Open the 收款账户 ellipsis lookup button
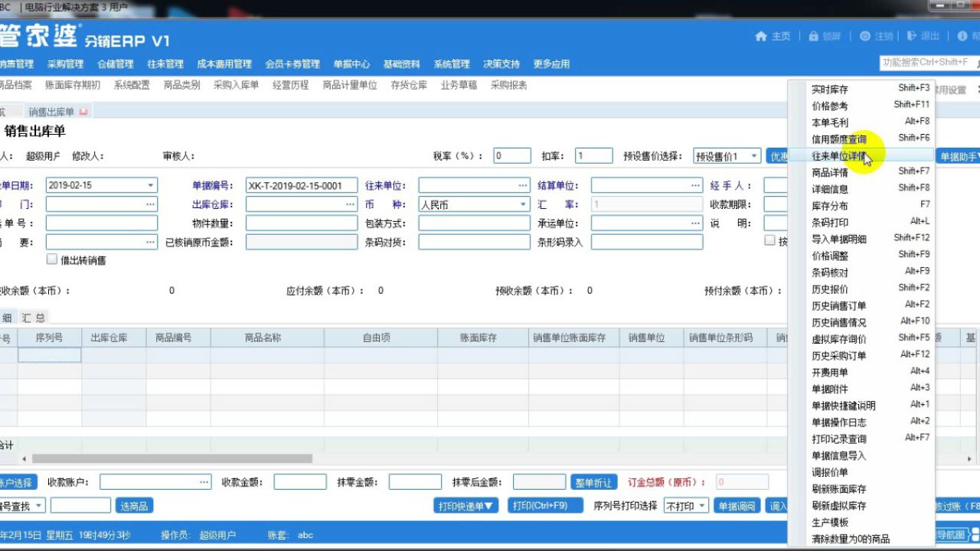The width and height of the screenshot is (980, 551). (x=204, y=482)
